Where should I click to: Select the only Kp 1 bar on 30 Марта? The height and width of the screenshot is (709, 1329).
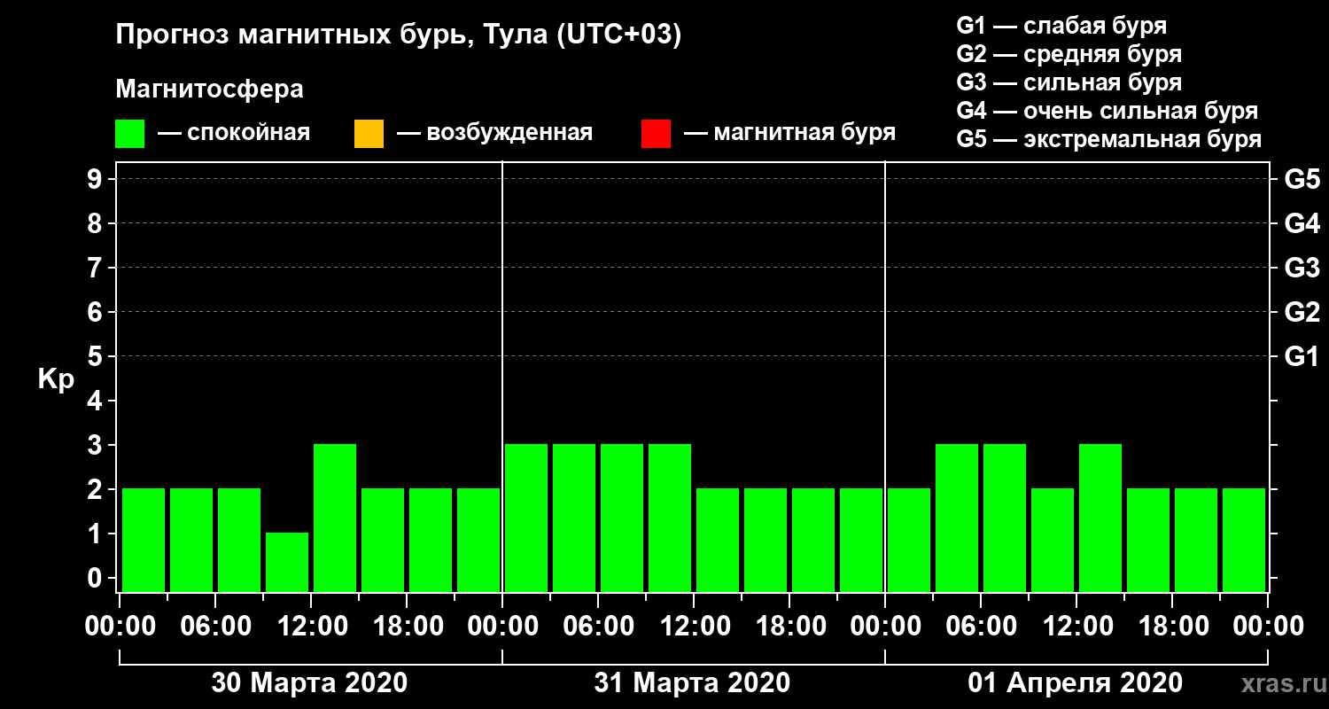pos(287,562)
